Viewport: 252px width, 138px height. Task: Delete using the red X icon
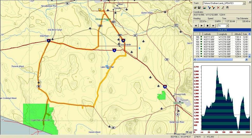(218, 7)
